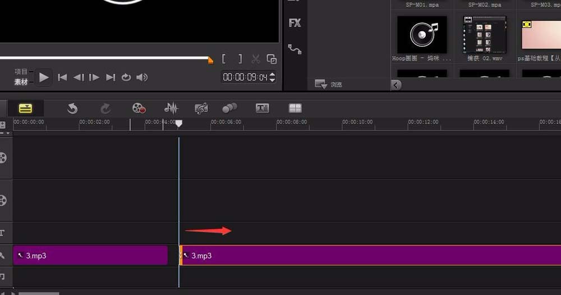Screen dimensions: 561x295
Task: Start playback with the Play button
Action: pyautogui.click(x=44, y=77)
